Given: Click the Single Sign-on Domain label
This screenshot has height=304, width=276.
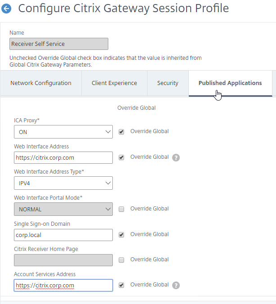Looking at the screenshot, I should pyautogui.click(x=42, y=224).
